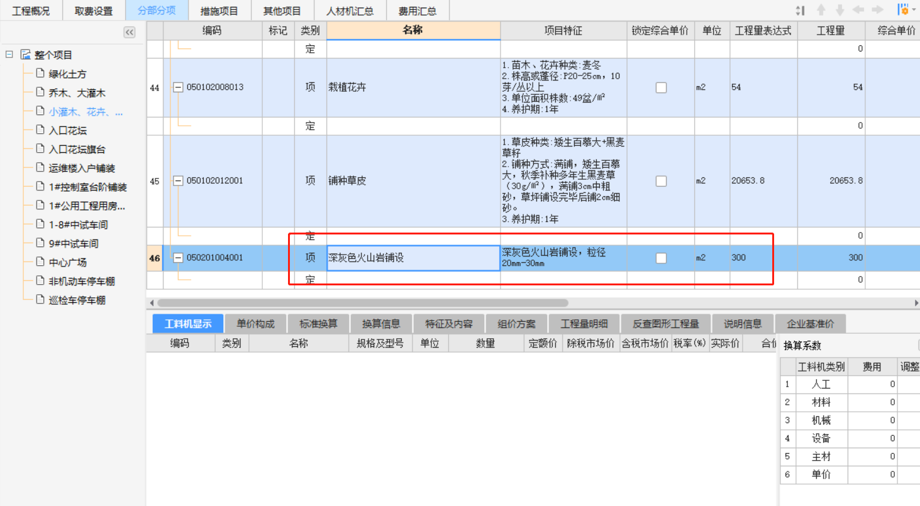Click the document icon beside 中心广场

pyautogui.click(x=41, y=262)
